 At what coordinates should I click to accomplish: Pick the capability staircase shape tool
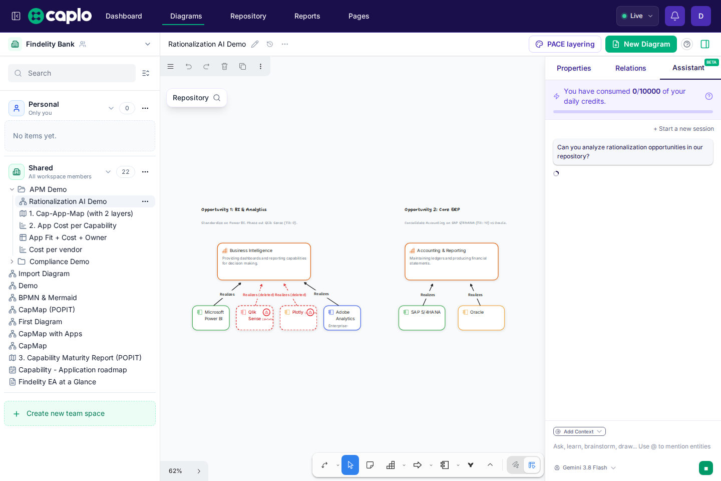(x=391, y=465)
